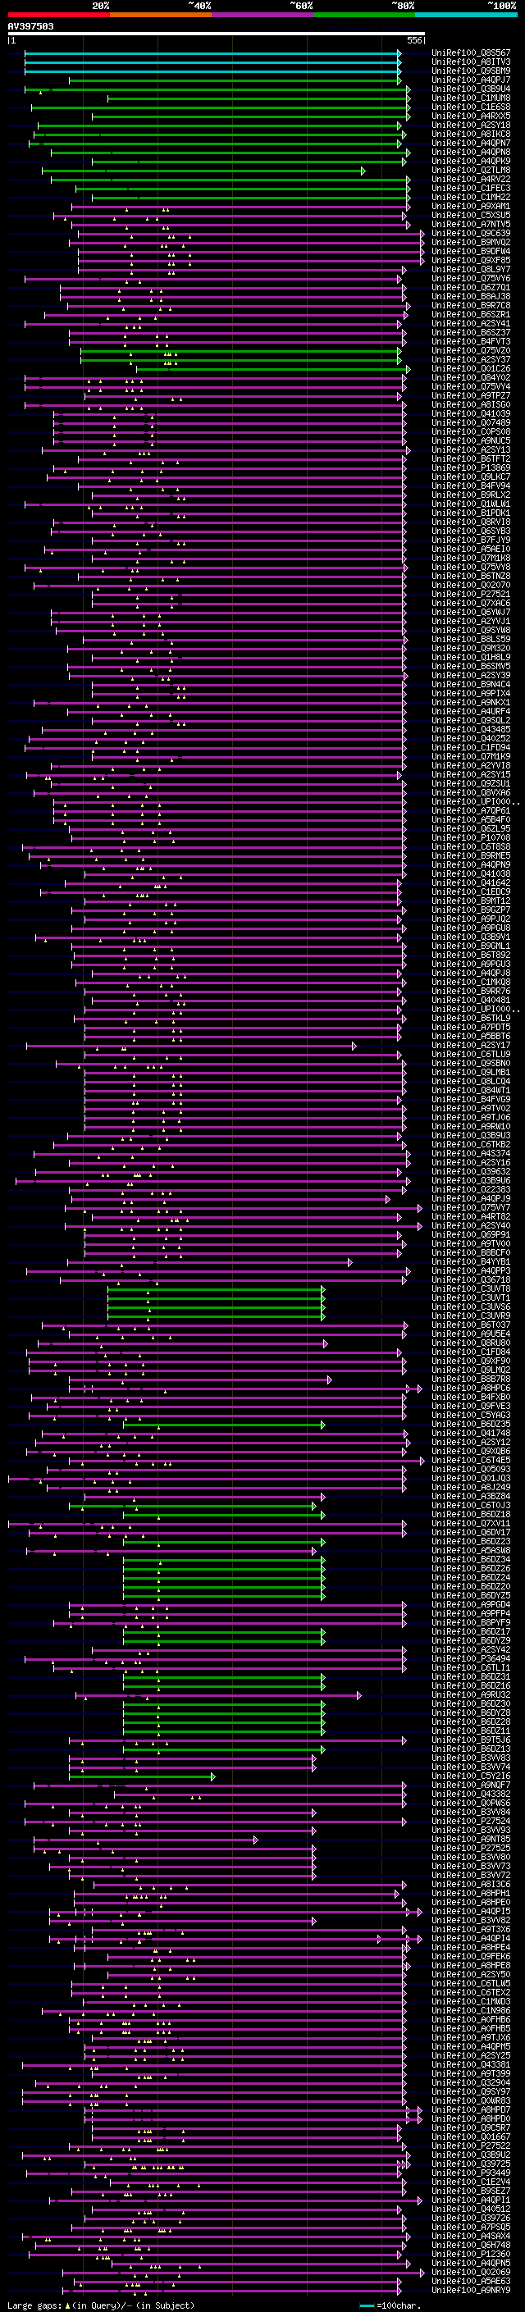Select hit label UniRef100_Q69P91
Image resolution: width=525 pixels, height=2312 pixels.
click(x=471, y=1235)
